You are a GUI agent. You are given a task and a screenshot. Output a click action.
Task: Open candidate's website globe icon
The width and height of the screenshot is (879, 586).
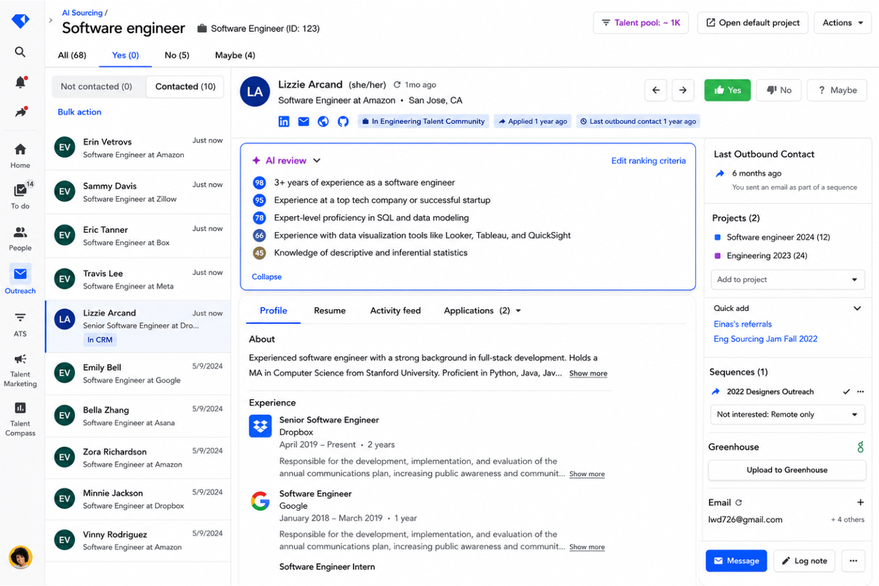[323, 121]
